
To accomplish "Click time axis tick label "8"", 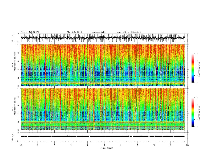I will pos(154,145).
